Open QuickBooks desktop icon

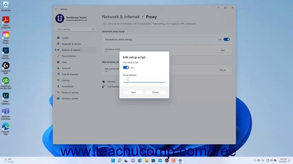point(6,83)
